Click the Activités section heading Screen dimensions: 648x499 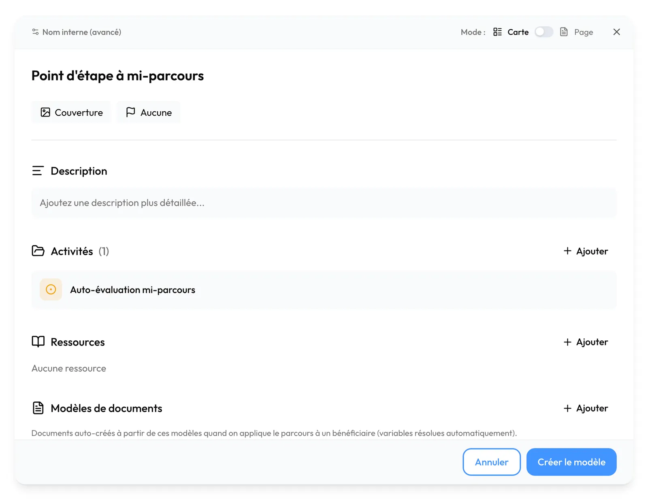coord(72,251)
